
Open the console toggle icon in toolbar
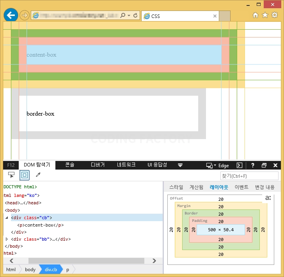tap(240, 165)
